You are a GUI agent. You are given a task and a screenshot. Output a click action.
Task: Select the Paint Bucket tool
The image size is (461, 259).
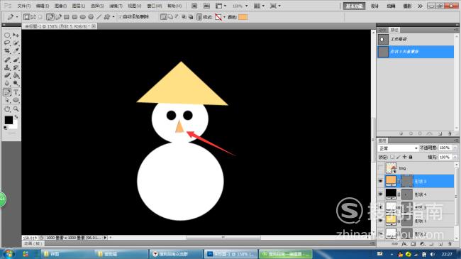click(16, 75)
